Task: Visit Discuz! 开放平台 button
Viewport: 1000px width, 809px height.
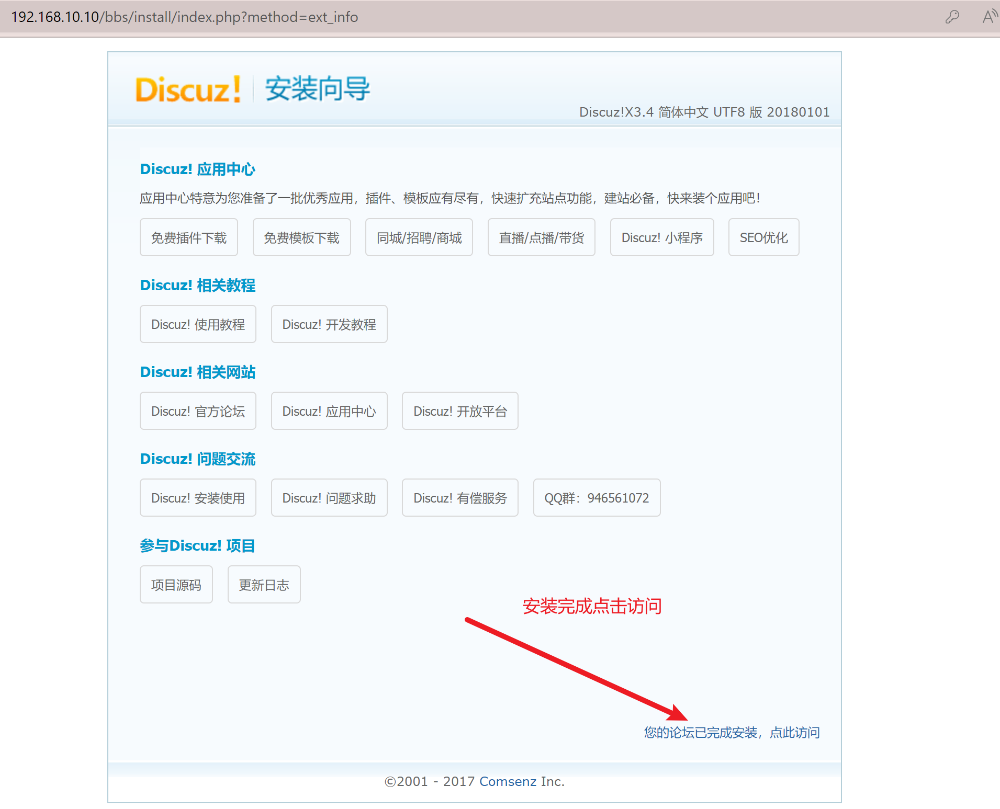Action: [x=460, y=411]
